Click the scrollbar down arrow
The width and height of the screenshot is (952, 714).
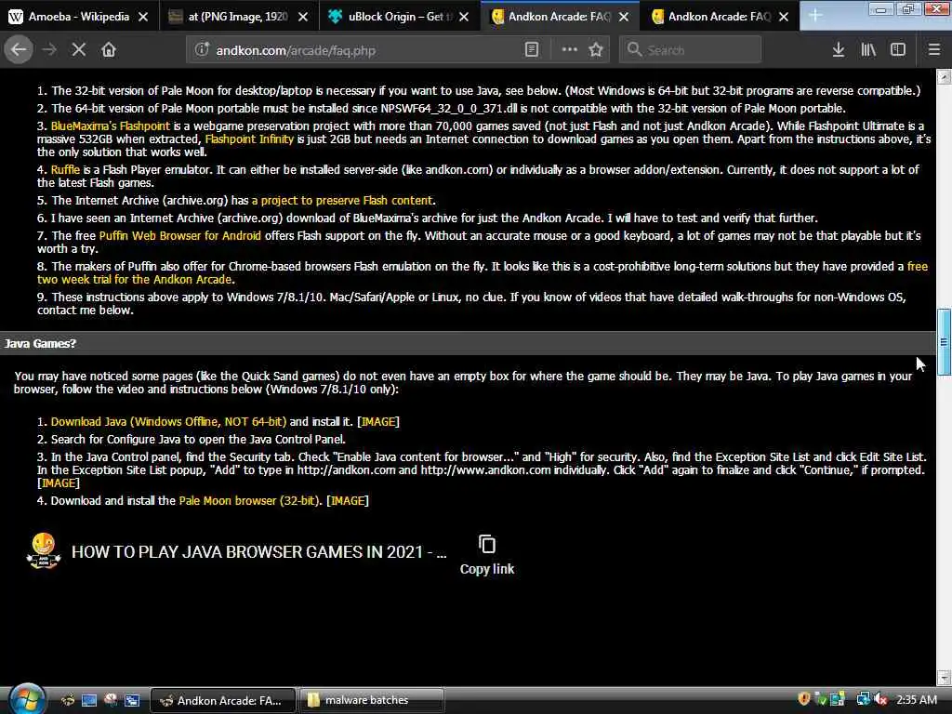pos(944,678)
